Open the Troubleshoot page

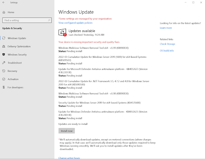(x=15, y=63)
